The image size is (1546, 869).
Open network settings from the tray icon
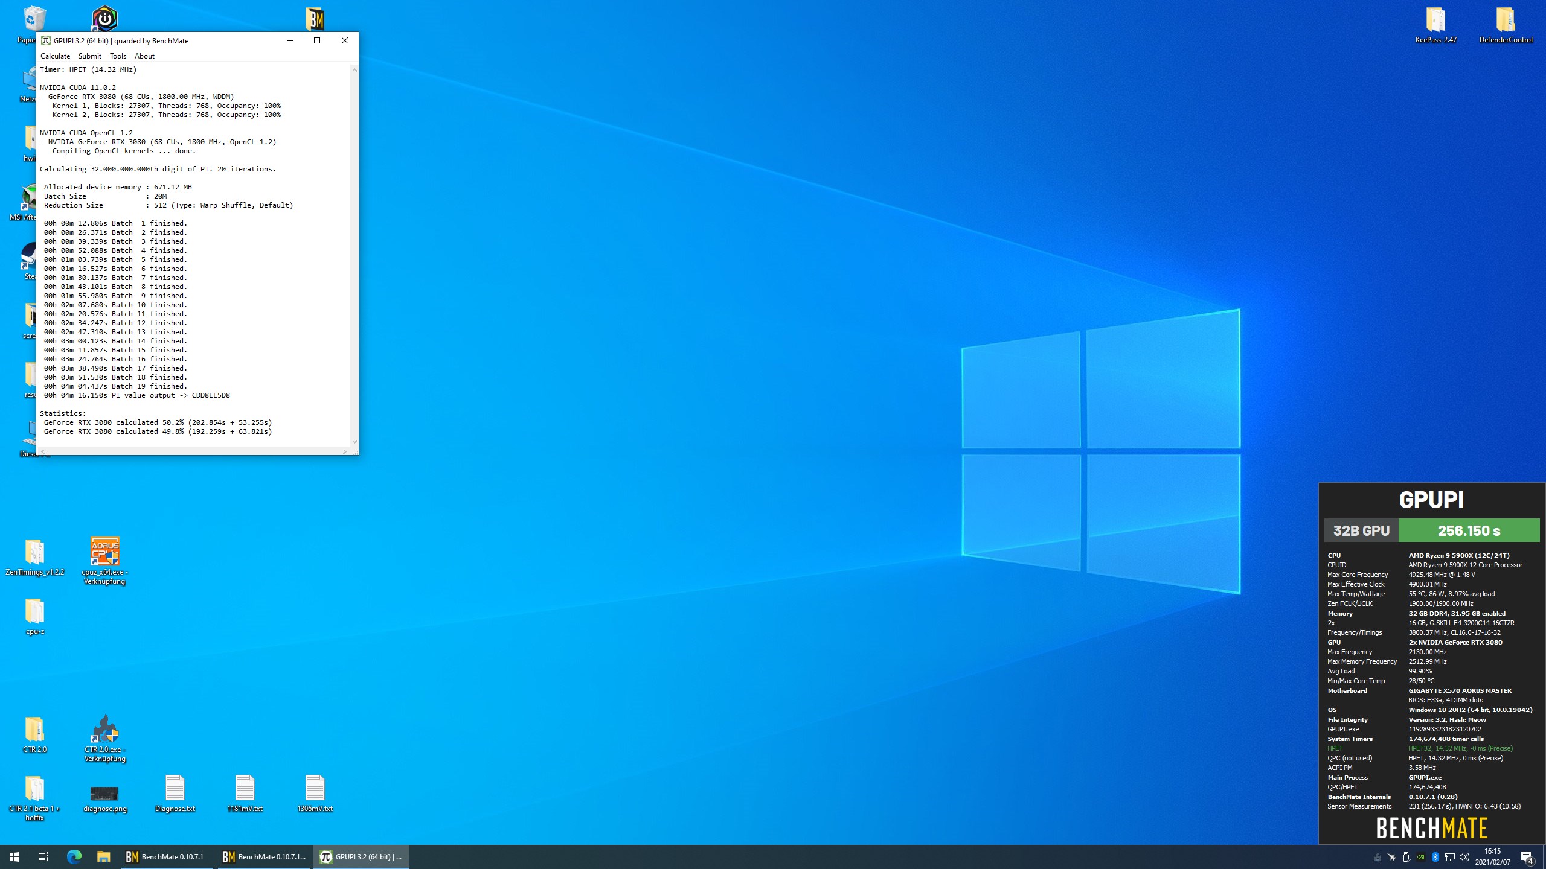pyautogui.click(x=1450, y=857)
